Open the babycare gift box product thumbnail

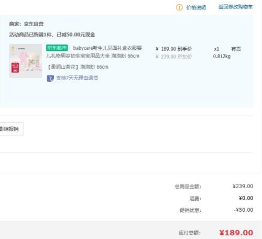26,61
